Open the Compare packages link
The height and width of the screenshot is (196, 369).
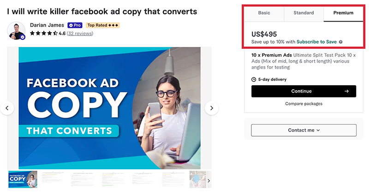[304, 104]
